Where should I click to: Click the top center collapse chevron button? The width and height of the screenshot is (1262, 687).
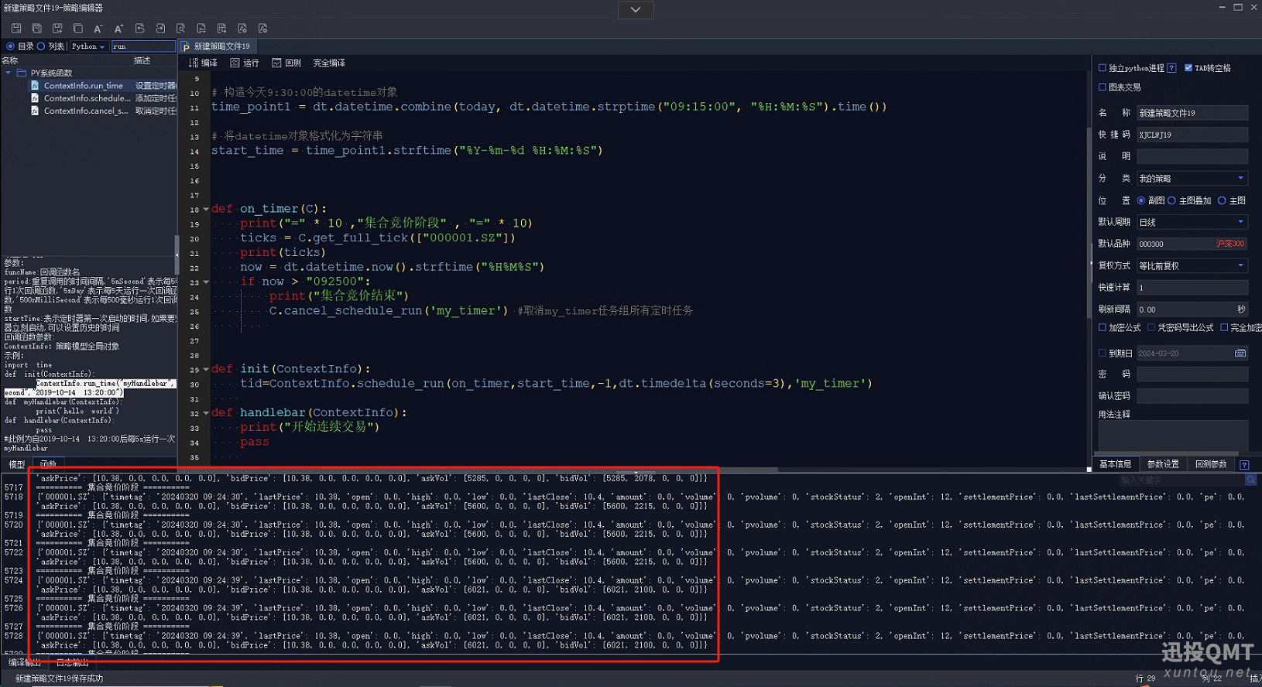[636, 9]
